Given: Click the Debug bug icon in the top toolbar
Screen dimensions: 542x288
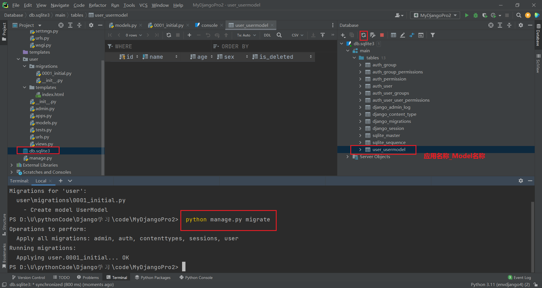Looking at the screenshot, I should [x=476, y=15].
